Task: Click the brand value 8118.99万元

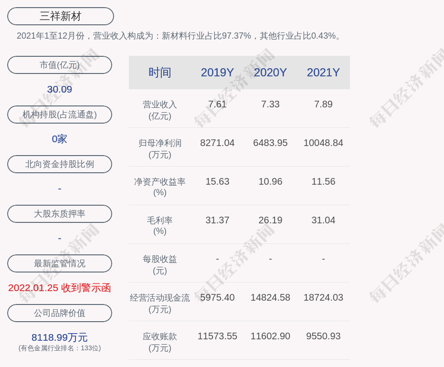Action: (60, 337)
